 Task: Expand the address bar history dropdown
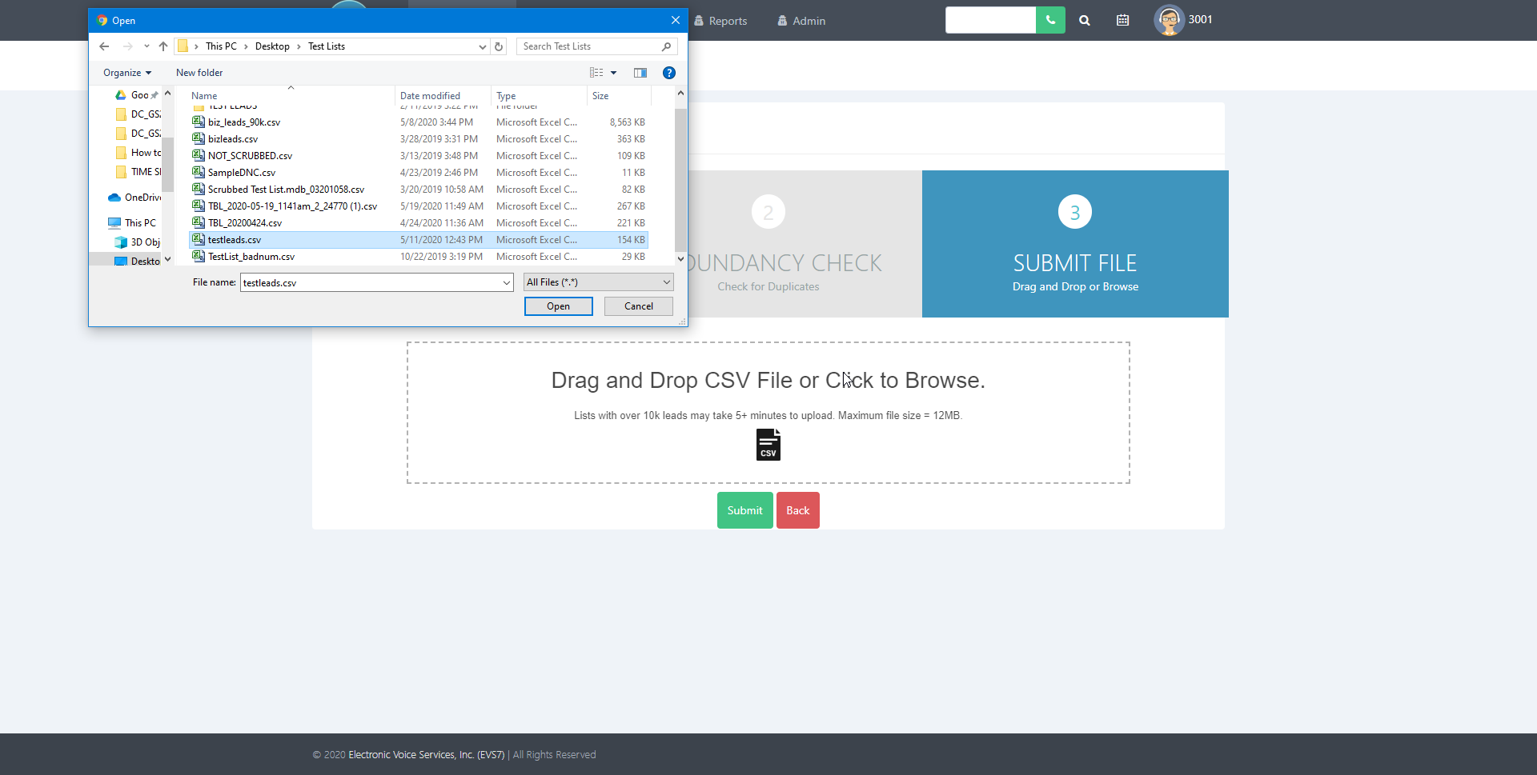click(x=482, y=46)
